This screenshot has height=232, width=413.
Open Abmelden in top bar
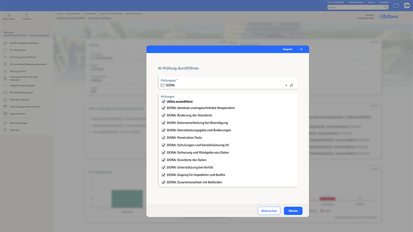(x=384, y=3)
